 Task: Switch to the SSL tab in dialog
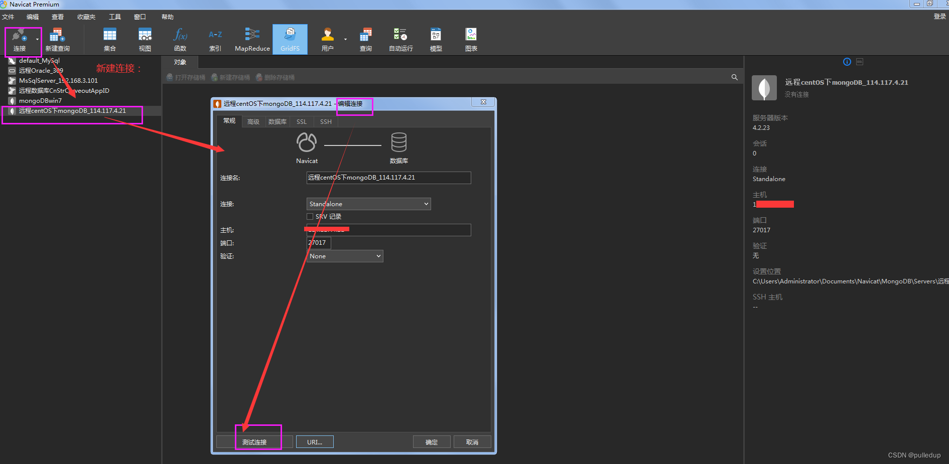[x=302, y=122]
